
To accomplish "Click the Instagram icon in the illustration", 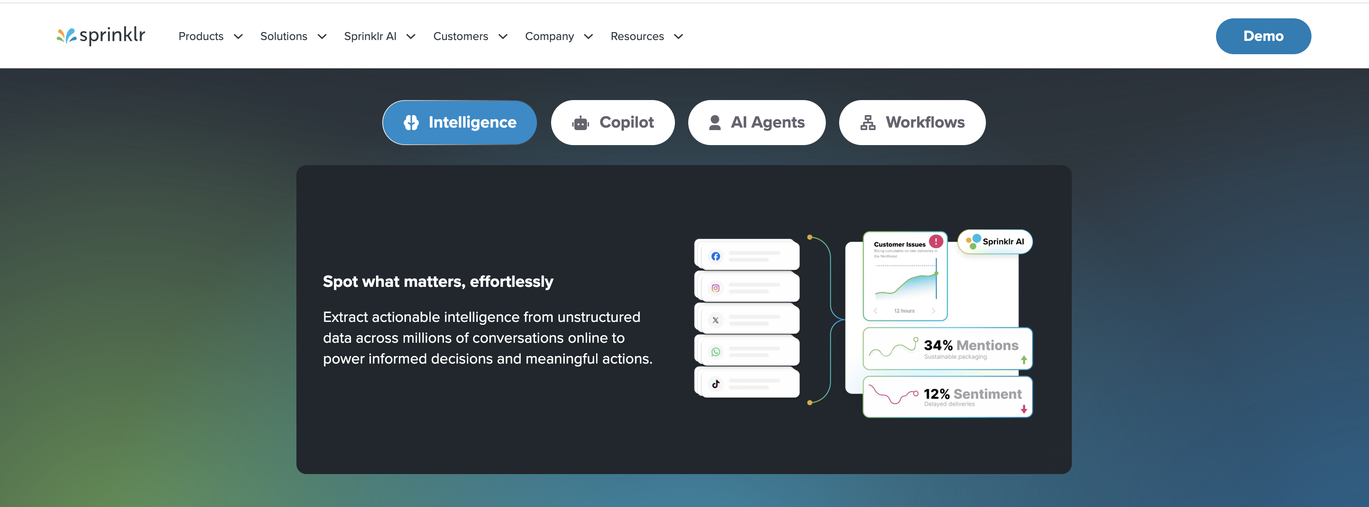I will coord(716,288).
